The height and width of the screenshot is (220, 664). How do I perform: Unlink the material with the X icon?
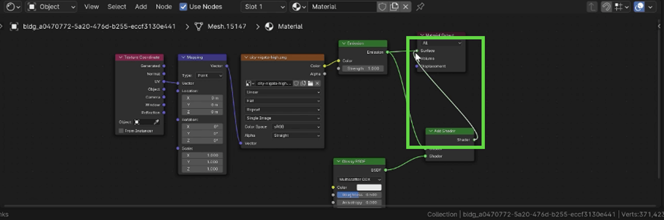click(406, 7)
